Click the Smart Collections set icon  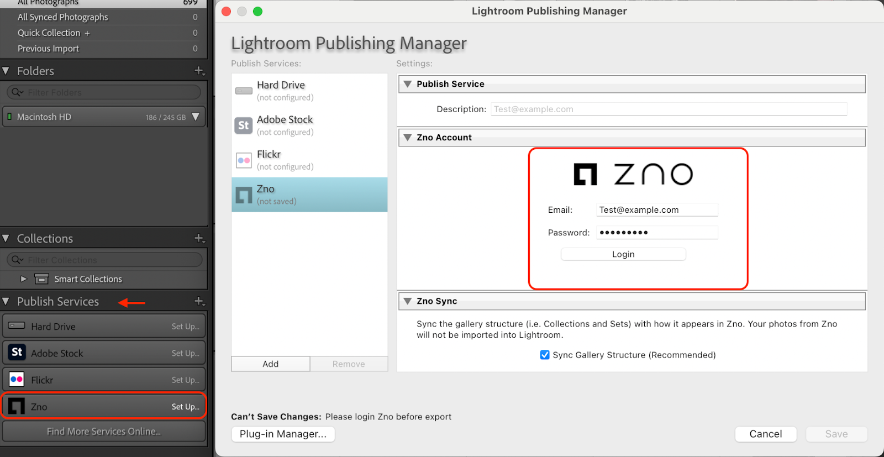[41, 279]
